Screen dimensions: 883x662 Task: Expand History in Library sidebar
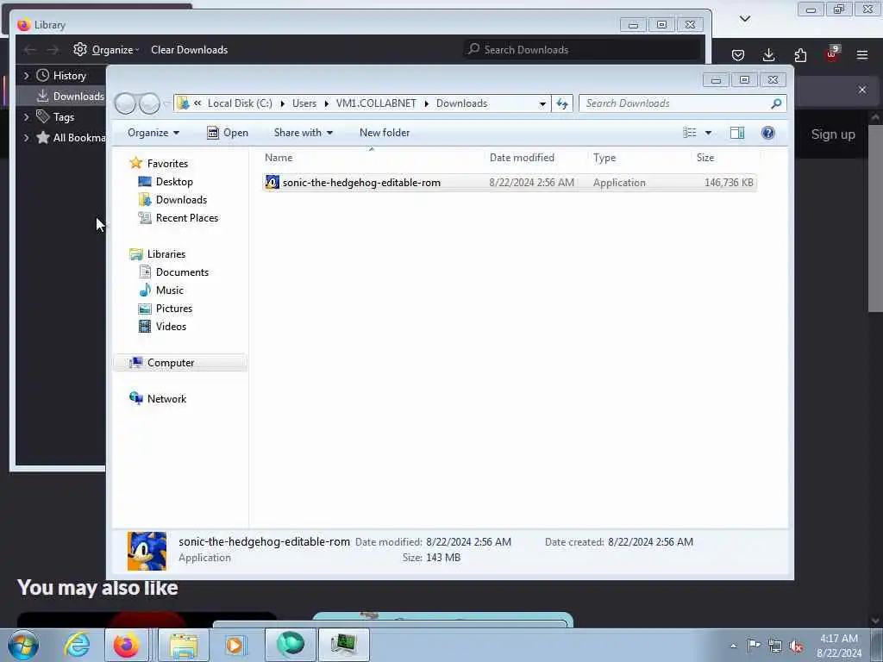tap(26, 76)
